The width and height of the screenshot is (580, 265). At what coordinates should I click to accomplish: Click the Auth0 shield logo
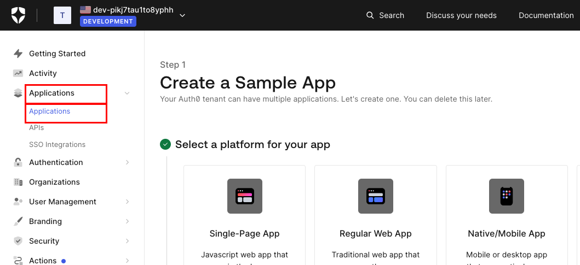pos(18,15)
